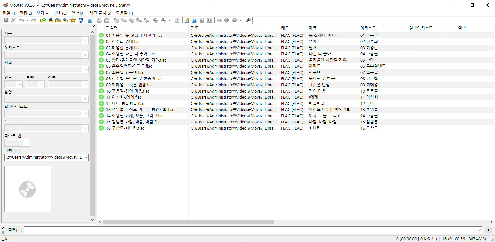495x242 pixels.
Task: Open the 변환(C) menu
Action: [61, 13]
